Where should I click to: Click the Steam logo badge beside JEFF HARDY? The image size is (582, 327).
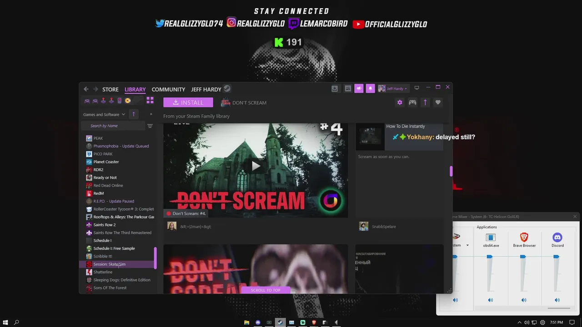coord(227,89)
